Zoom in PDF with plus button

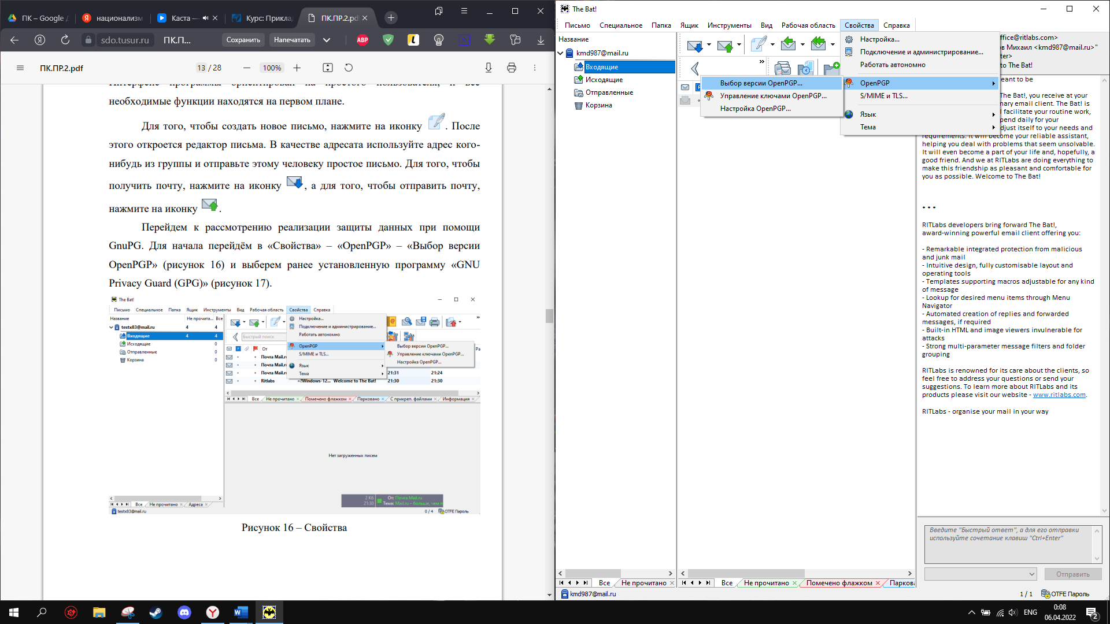point(297,68)
